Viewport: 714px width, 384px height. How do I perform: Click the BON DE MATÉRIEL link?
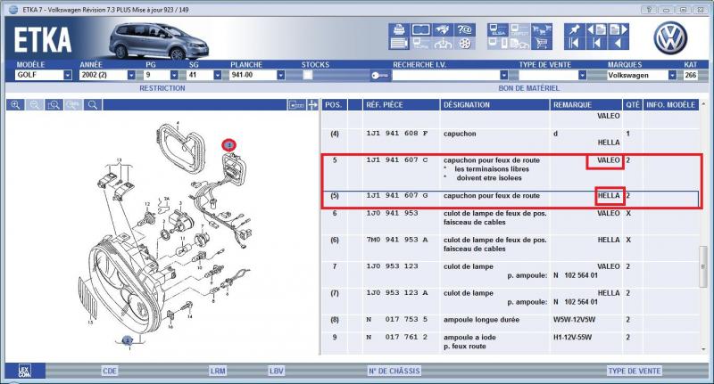click(x=528, y=88)
